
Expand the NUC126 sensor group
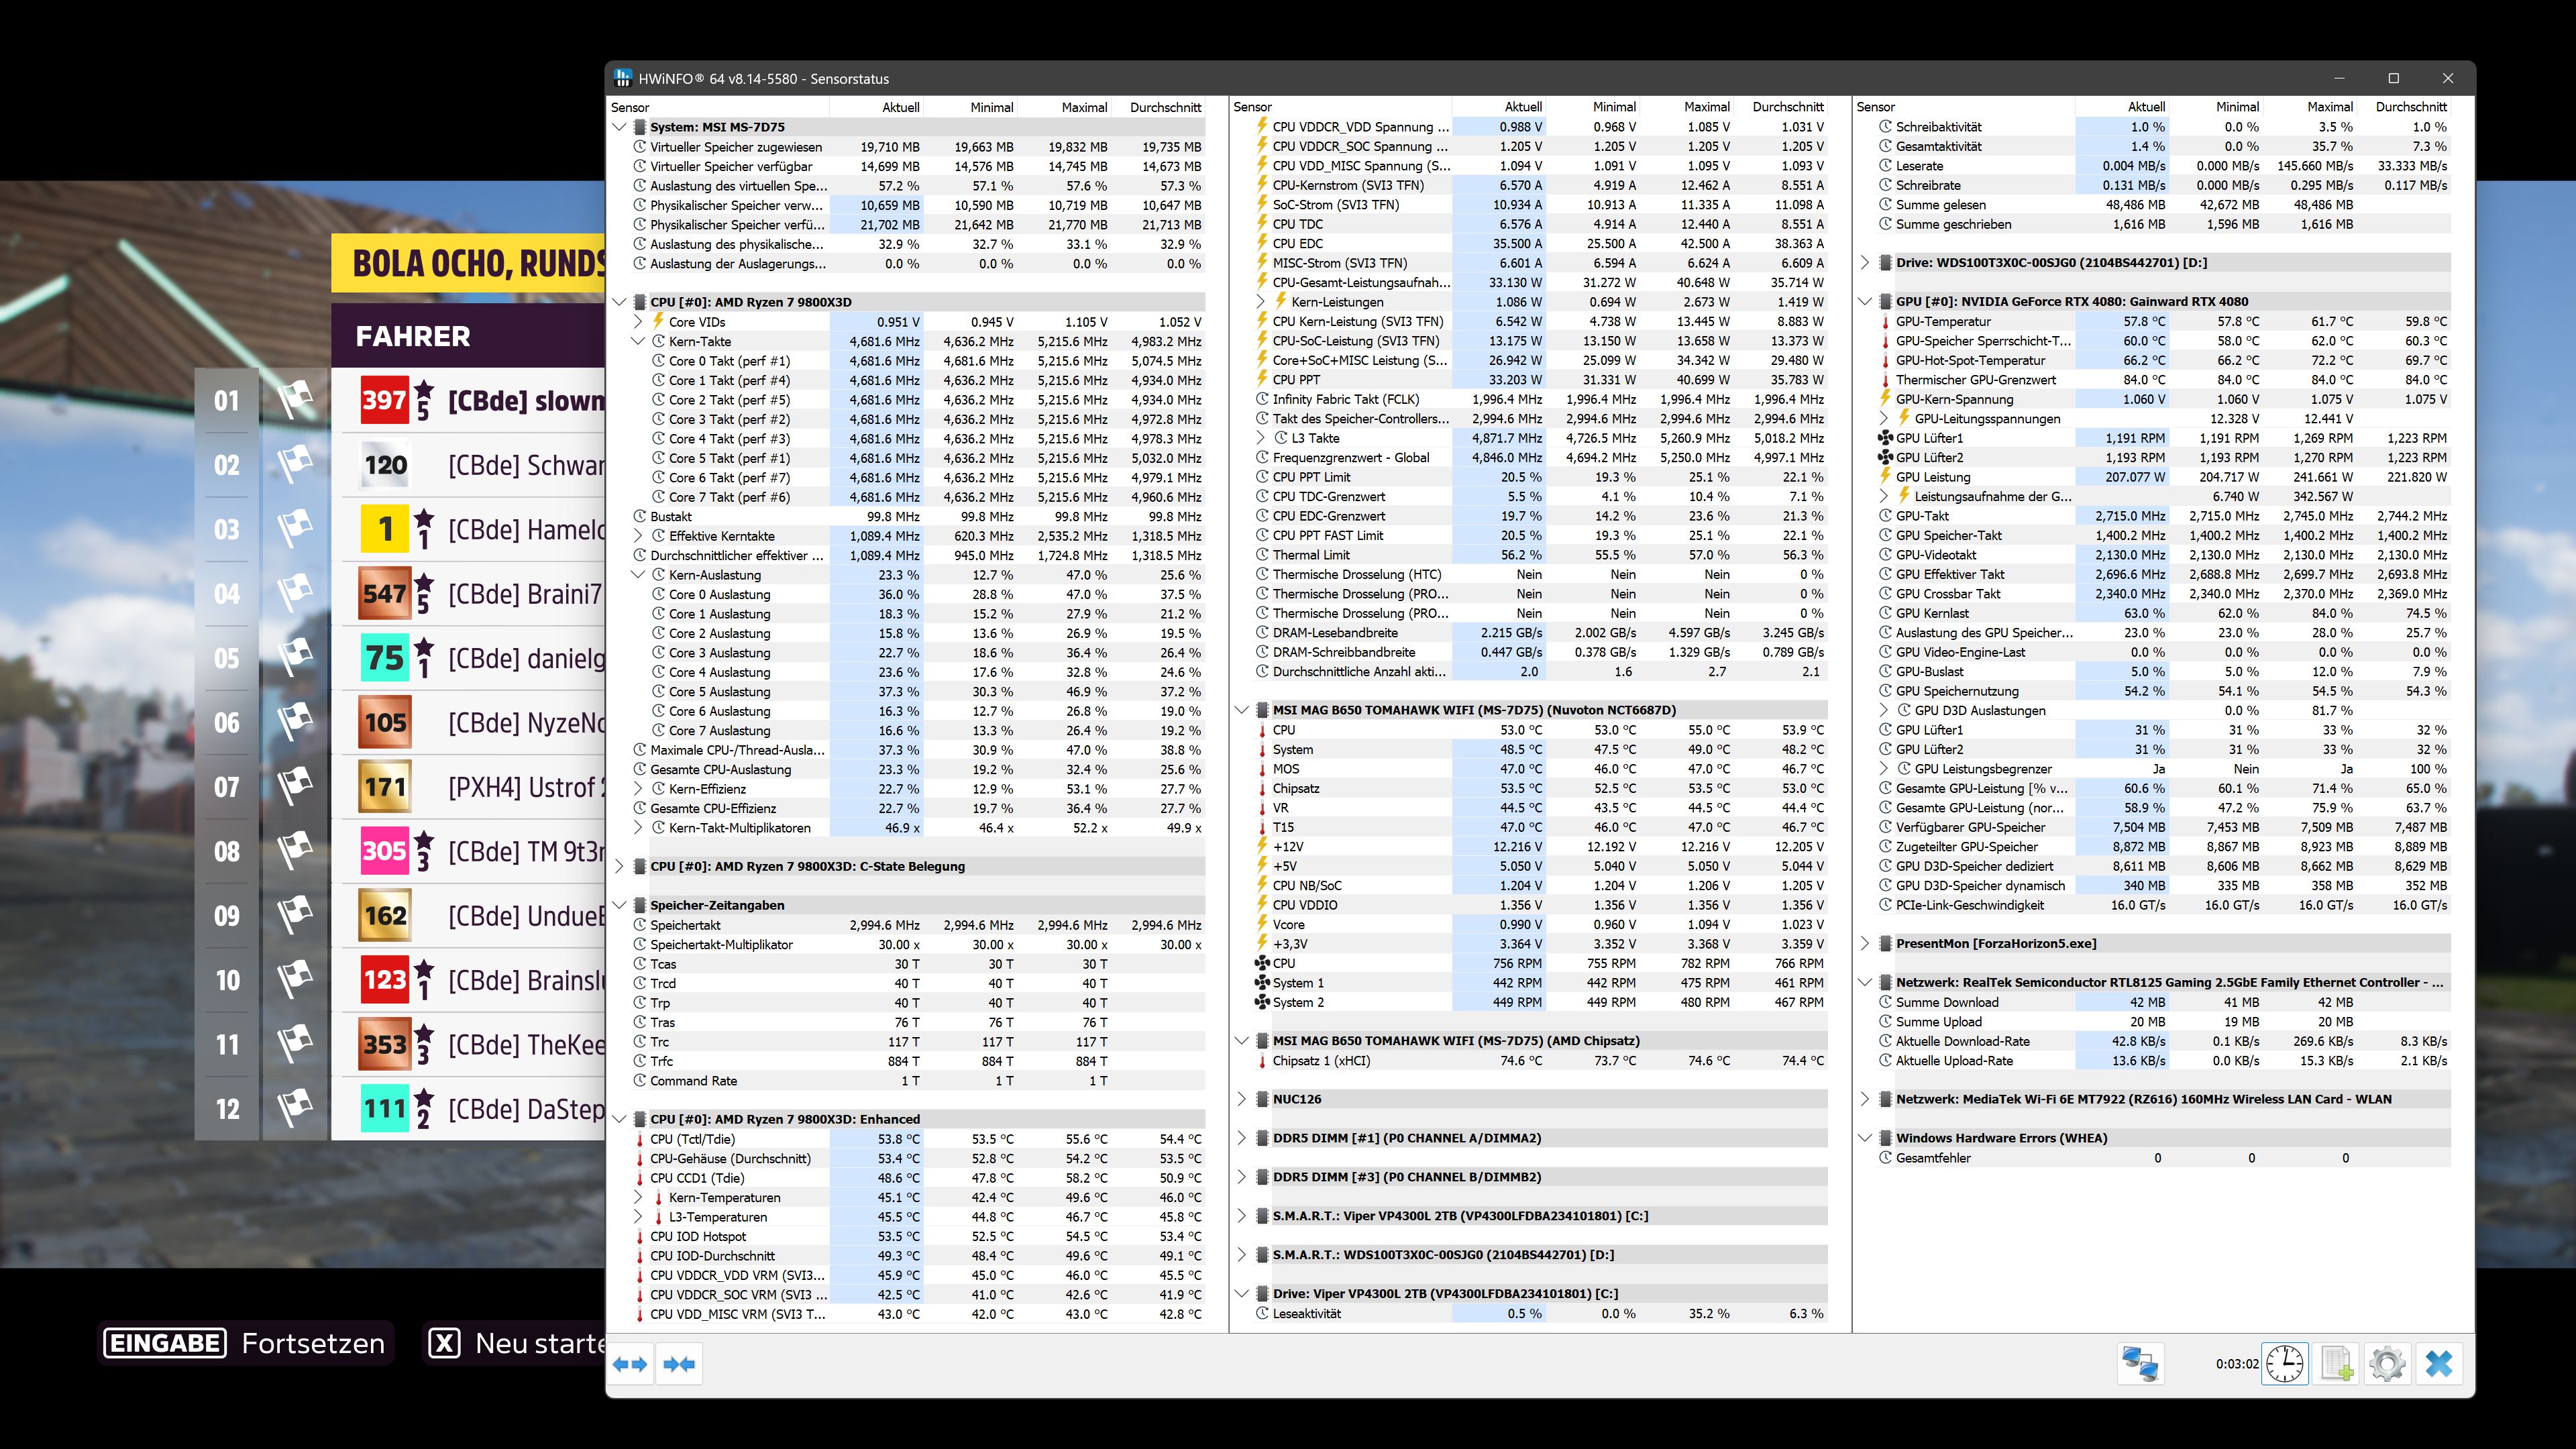(1241, 1099)
